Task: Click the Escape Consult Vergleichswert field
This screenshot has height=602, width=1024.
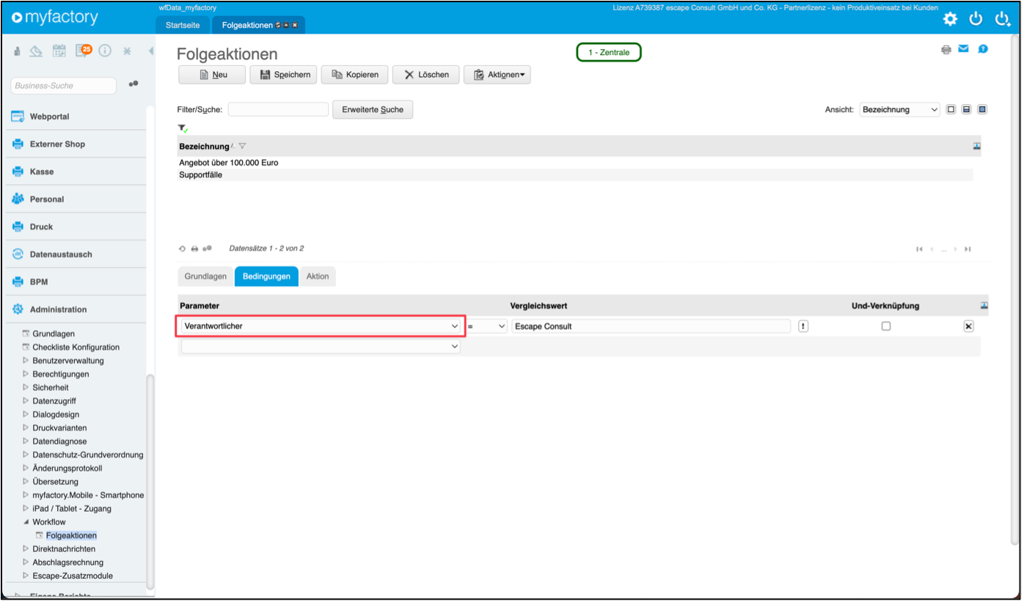Action: [651, 326]
